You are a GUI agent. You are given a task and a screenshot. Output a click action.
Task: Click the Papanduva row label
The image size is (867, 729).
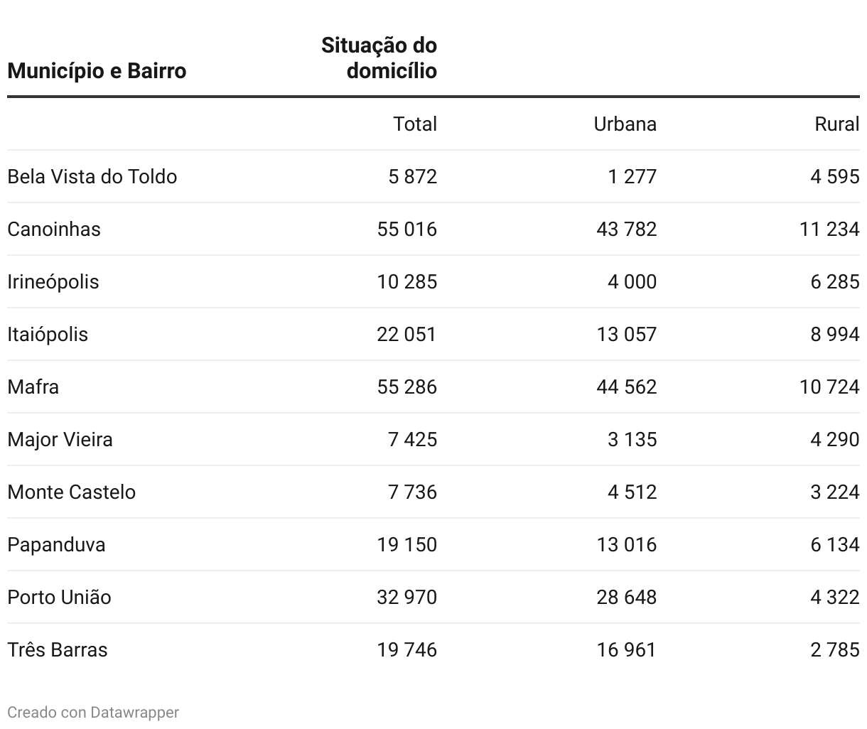click(56, 545)
